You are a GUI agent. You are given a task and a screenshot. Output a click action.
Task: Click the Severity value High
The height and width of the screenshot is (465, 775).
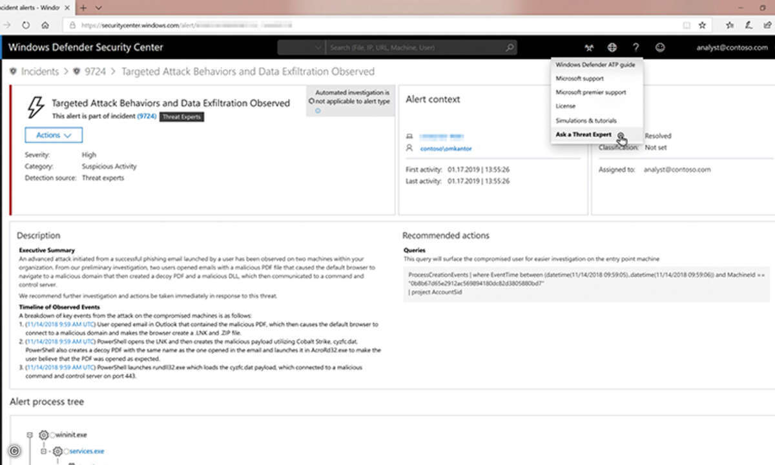pos(89,154)
